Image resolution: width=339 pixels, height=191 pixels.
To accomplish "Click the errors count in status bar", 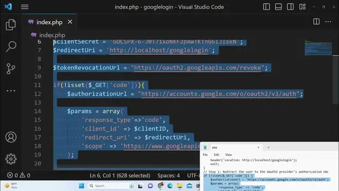I will click(x=13, y=175).
